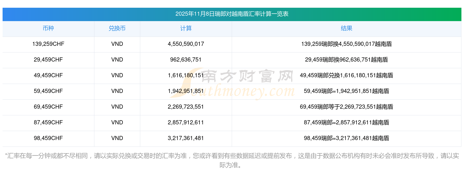The width and height of the screenshot is (464, 173).
Task: Click the 1,616,180,151 calculation value
Action: click(x=186, y=75)
